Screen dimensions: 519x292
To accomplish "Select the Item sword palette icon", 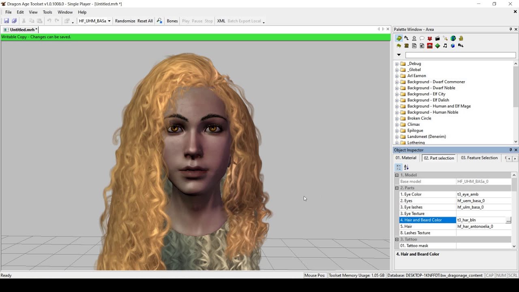I will 445,38.
